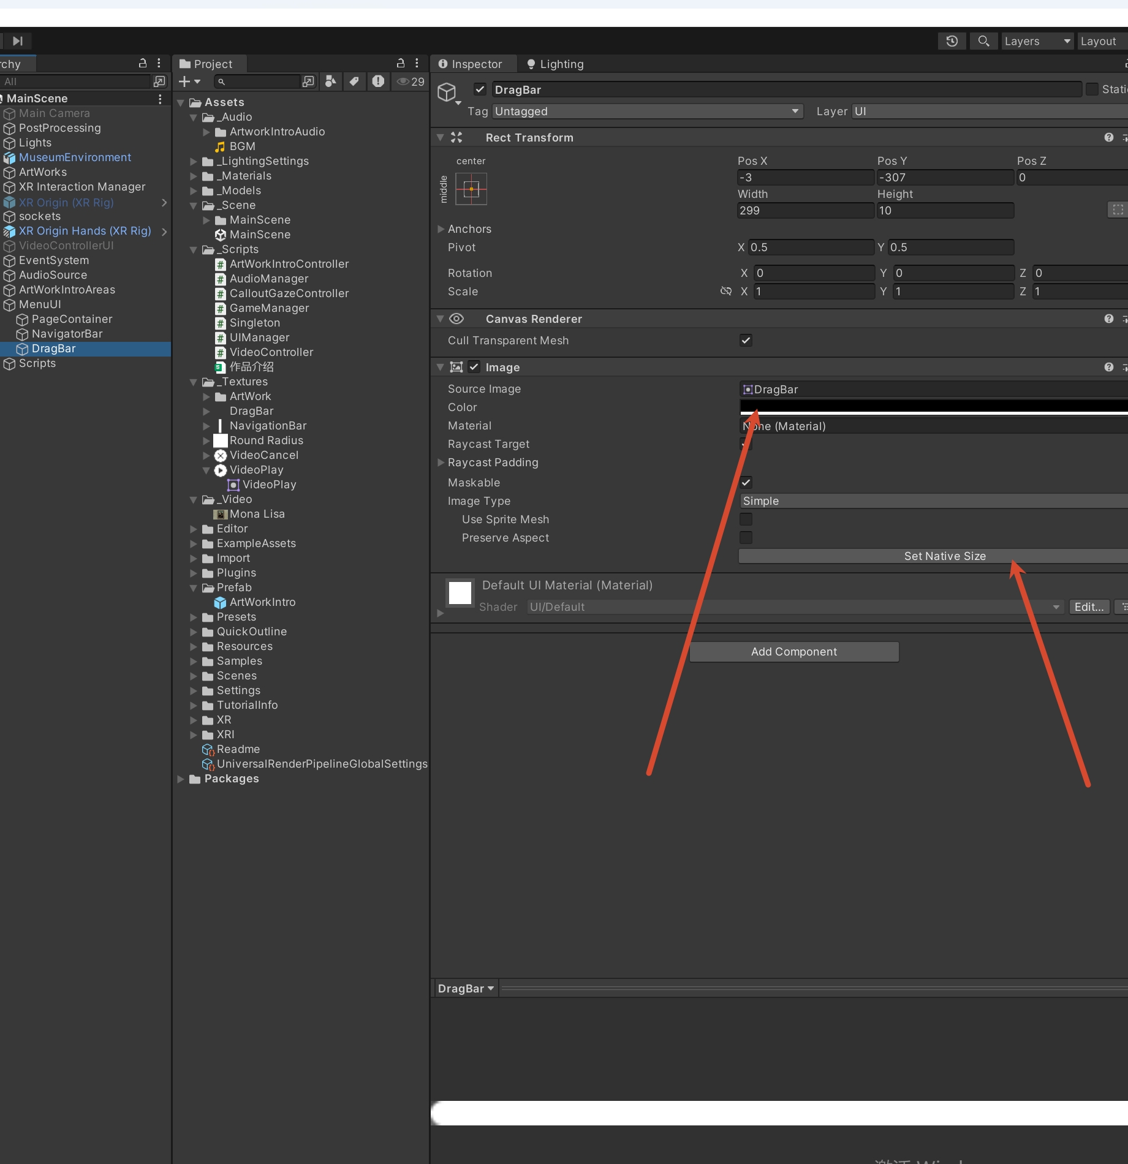This screenshot has height=1164, width=1128.
Task: Click the shader Edit... button
Action: pyautogui.click(x=1089, y=607)
